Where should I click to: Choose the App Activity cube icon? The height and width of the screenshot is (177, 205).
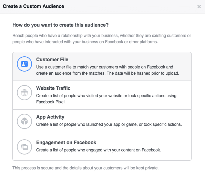point(24,121)
